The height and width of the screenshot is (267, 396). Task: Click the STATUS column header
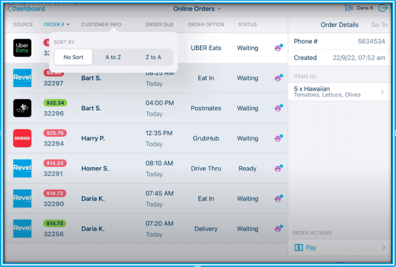pyautogui.click(x=248, y=24)
